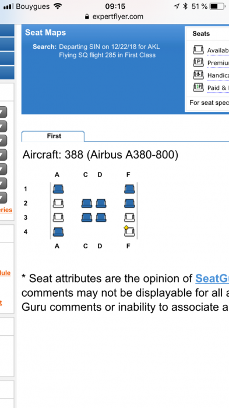Select available seat 3A
Viewport: 229px width, 408px height.
coord(58,217)
